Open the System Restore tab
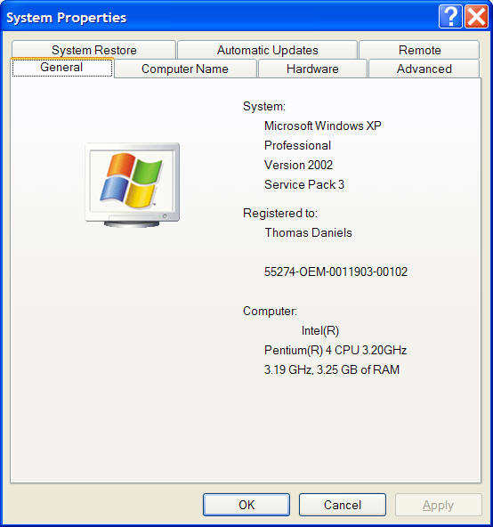The image size is (493, 527). click(x=93, y=50)
